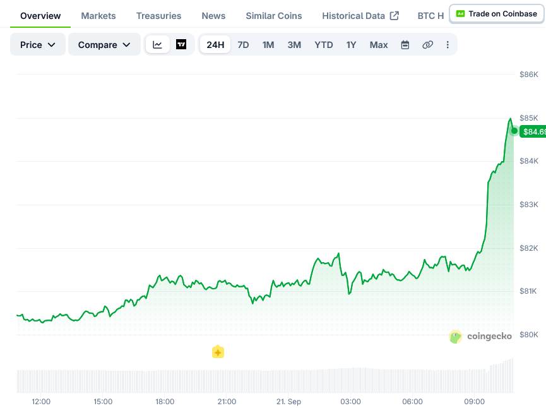Click the external link icon beside Historical Data

point(394,16)
